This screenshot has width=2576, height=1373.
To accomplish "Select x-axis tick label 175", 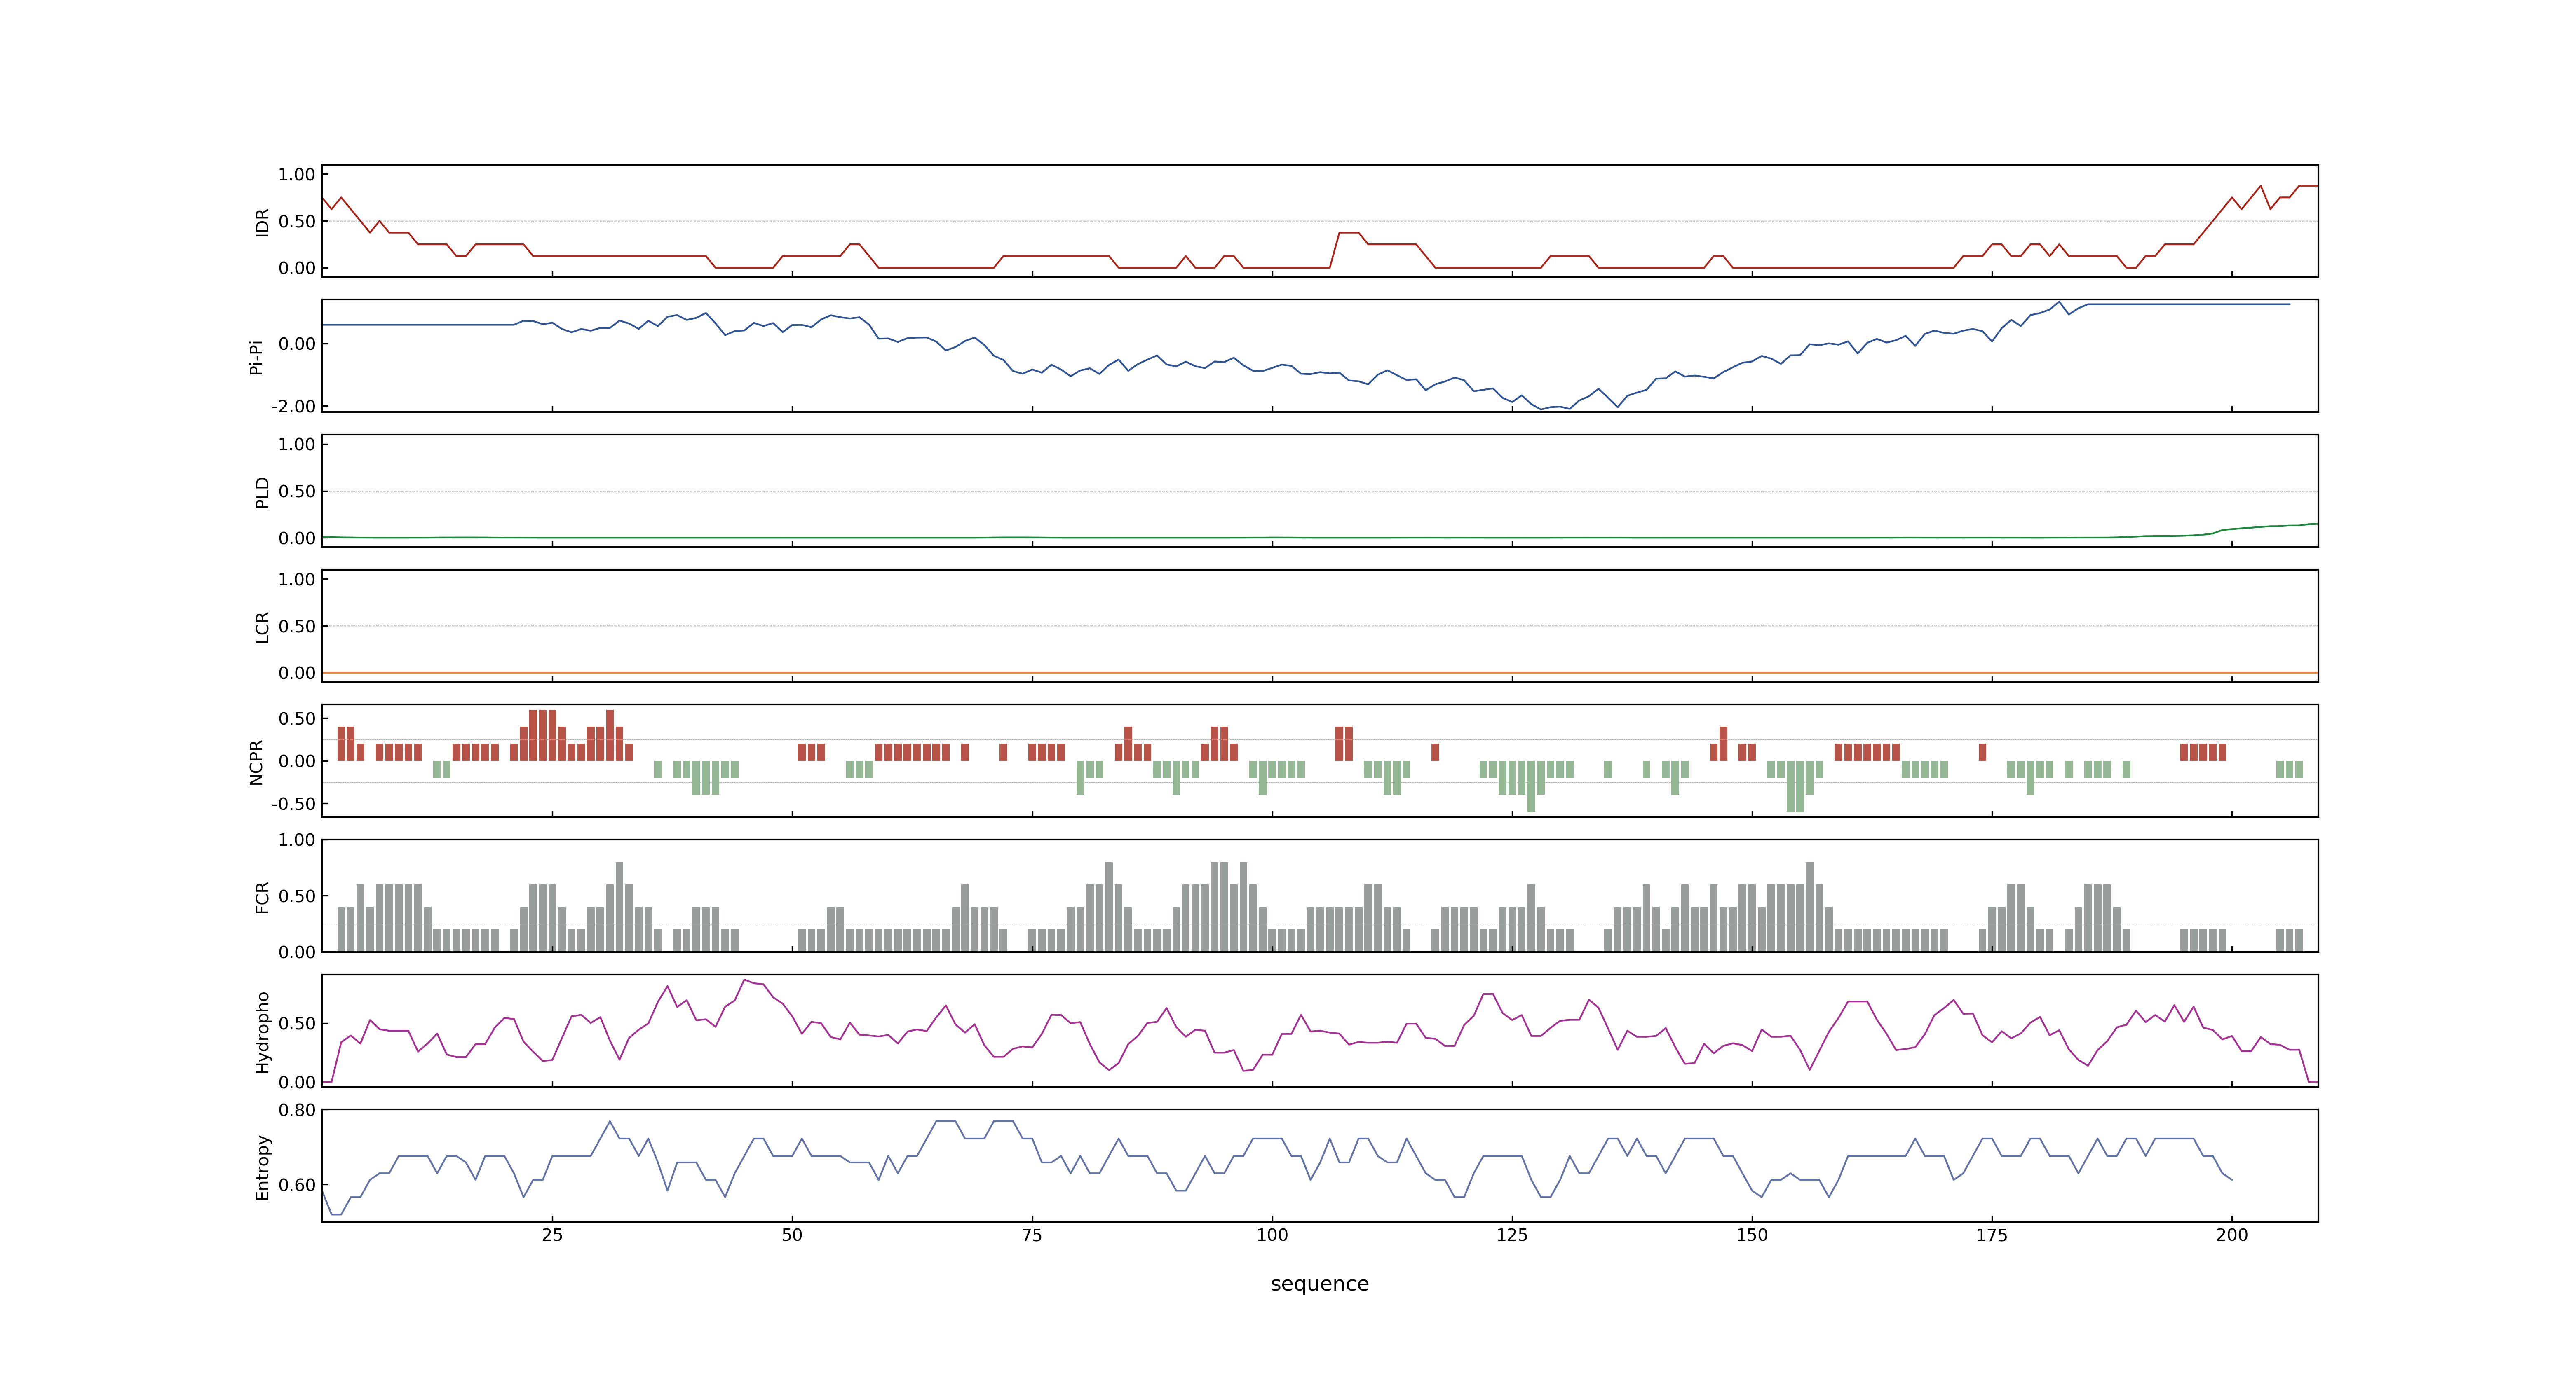I will coord(1992,1235).
